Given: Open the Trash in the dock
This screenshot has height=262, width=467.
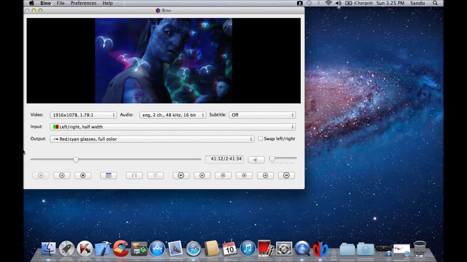Looking at the screenshot, I should pos(420,249).
